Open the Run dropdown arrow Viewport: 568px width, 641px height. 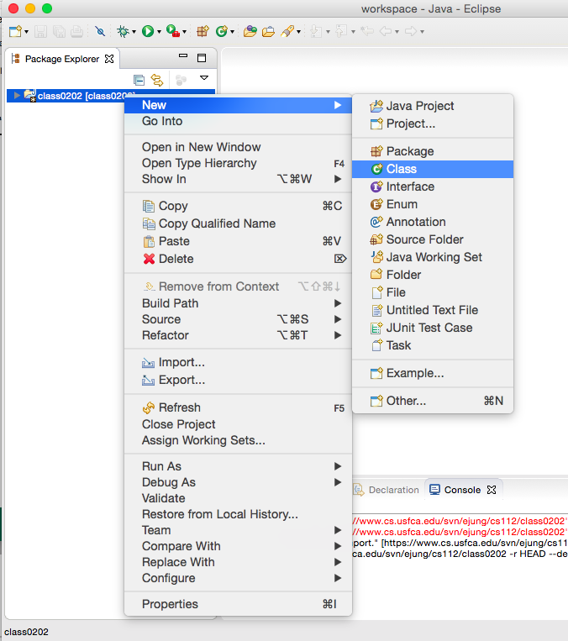pos(159,31)
